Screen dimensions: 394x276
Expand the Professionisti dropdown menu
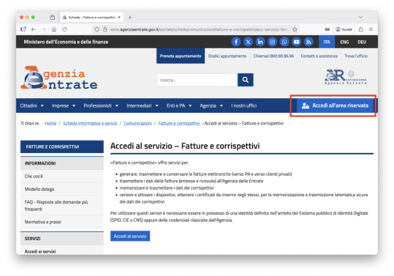pos(101,106)
